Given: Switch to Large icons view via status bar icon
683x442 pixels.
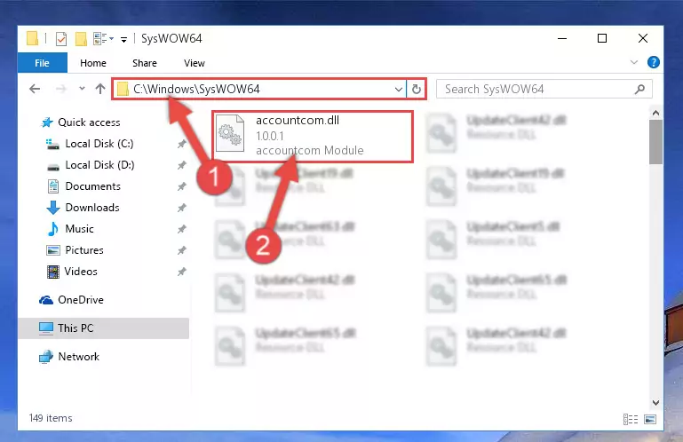Looking at the screenshot, I should pos(650,419).
